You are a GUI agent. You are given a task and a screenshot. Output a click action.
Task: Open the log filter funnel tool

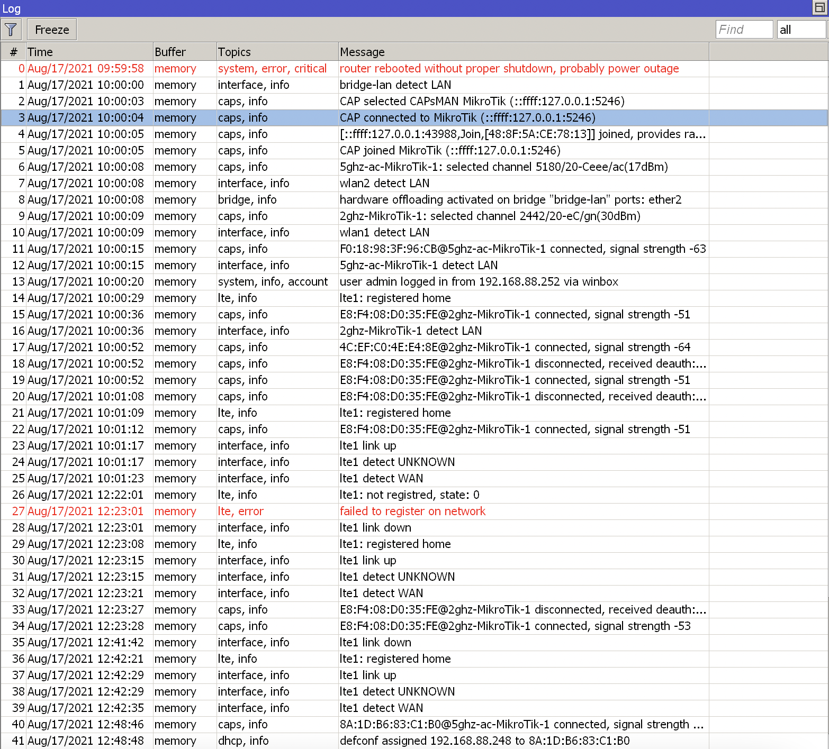11,29
